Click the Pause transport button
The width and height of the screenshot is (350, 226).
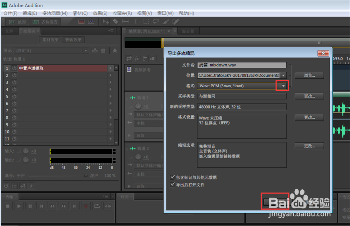tap(30, 206)
